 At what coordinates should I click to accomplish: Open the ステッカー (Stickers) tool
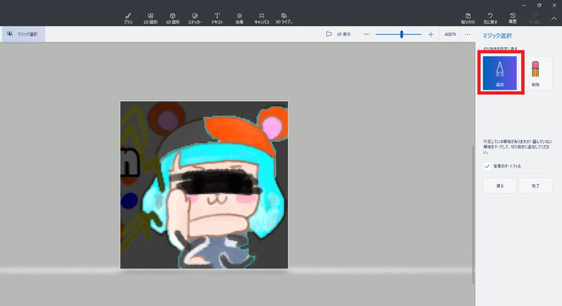195,18
